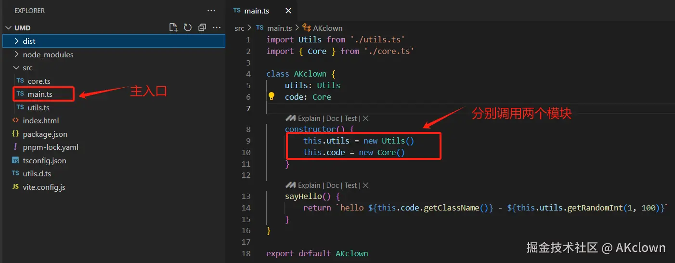
Task: Click getClassName in the template string
Action: [x=451, y=208]
